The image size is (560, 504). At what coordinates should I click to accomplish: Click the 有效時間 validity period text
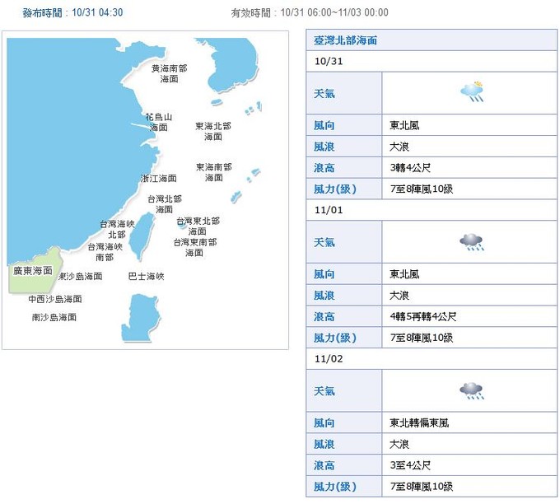[x=310, y=13]
